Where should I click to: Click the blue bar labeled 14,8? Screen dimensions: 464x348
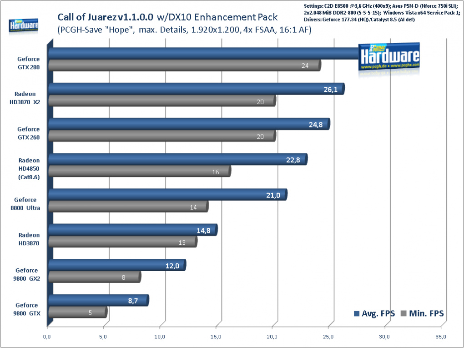[x=133, y=230]
